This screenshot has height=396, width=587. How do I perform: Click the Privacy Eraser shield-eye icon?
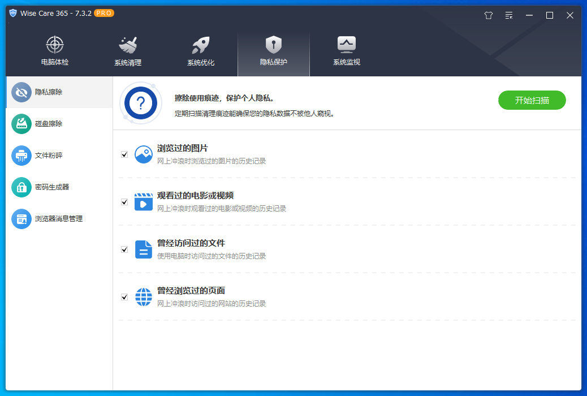point(21,92)
